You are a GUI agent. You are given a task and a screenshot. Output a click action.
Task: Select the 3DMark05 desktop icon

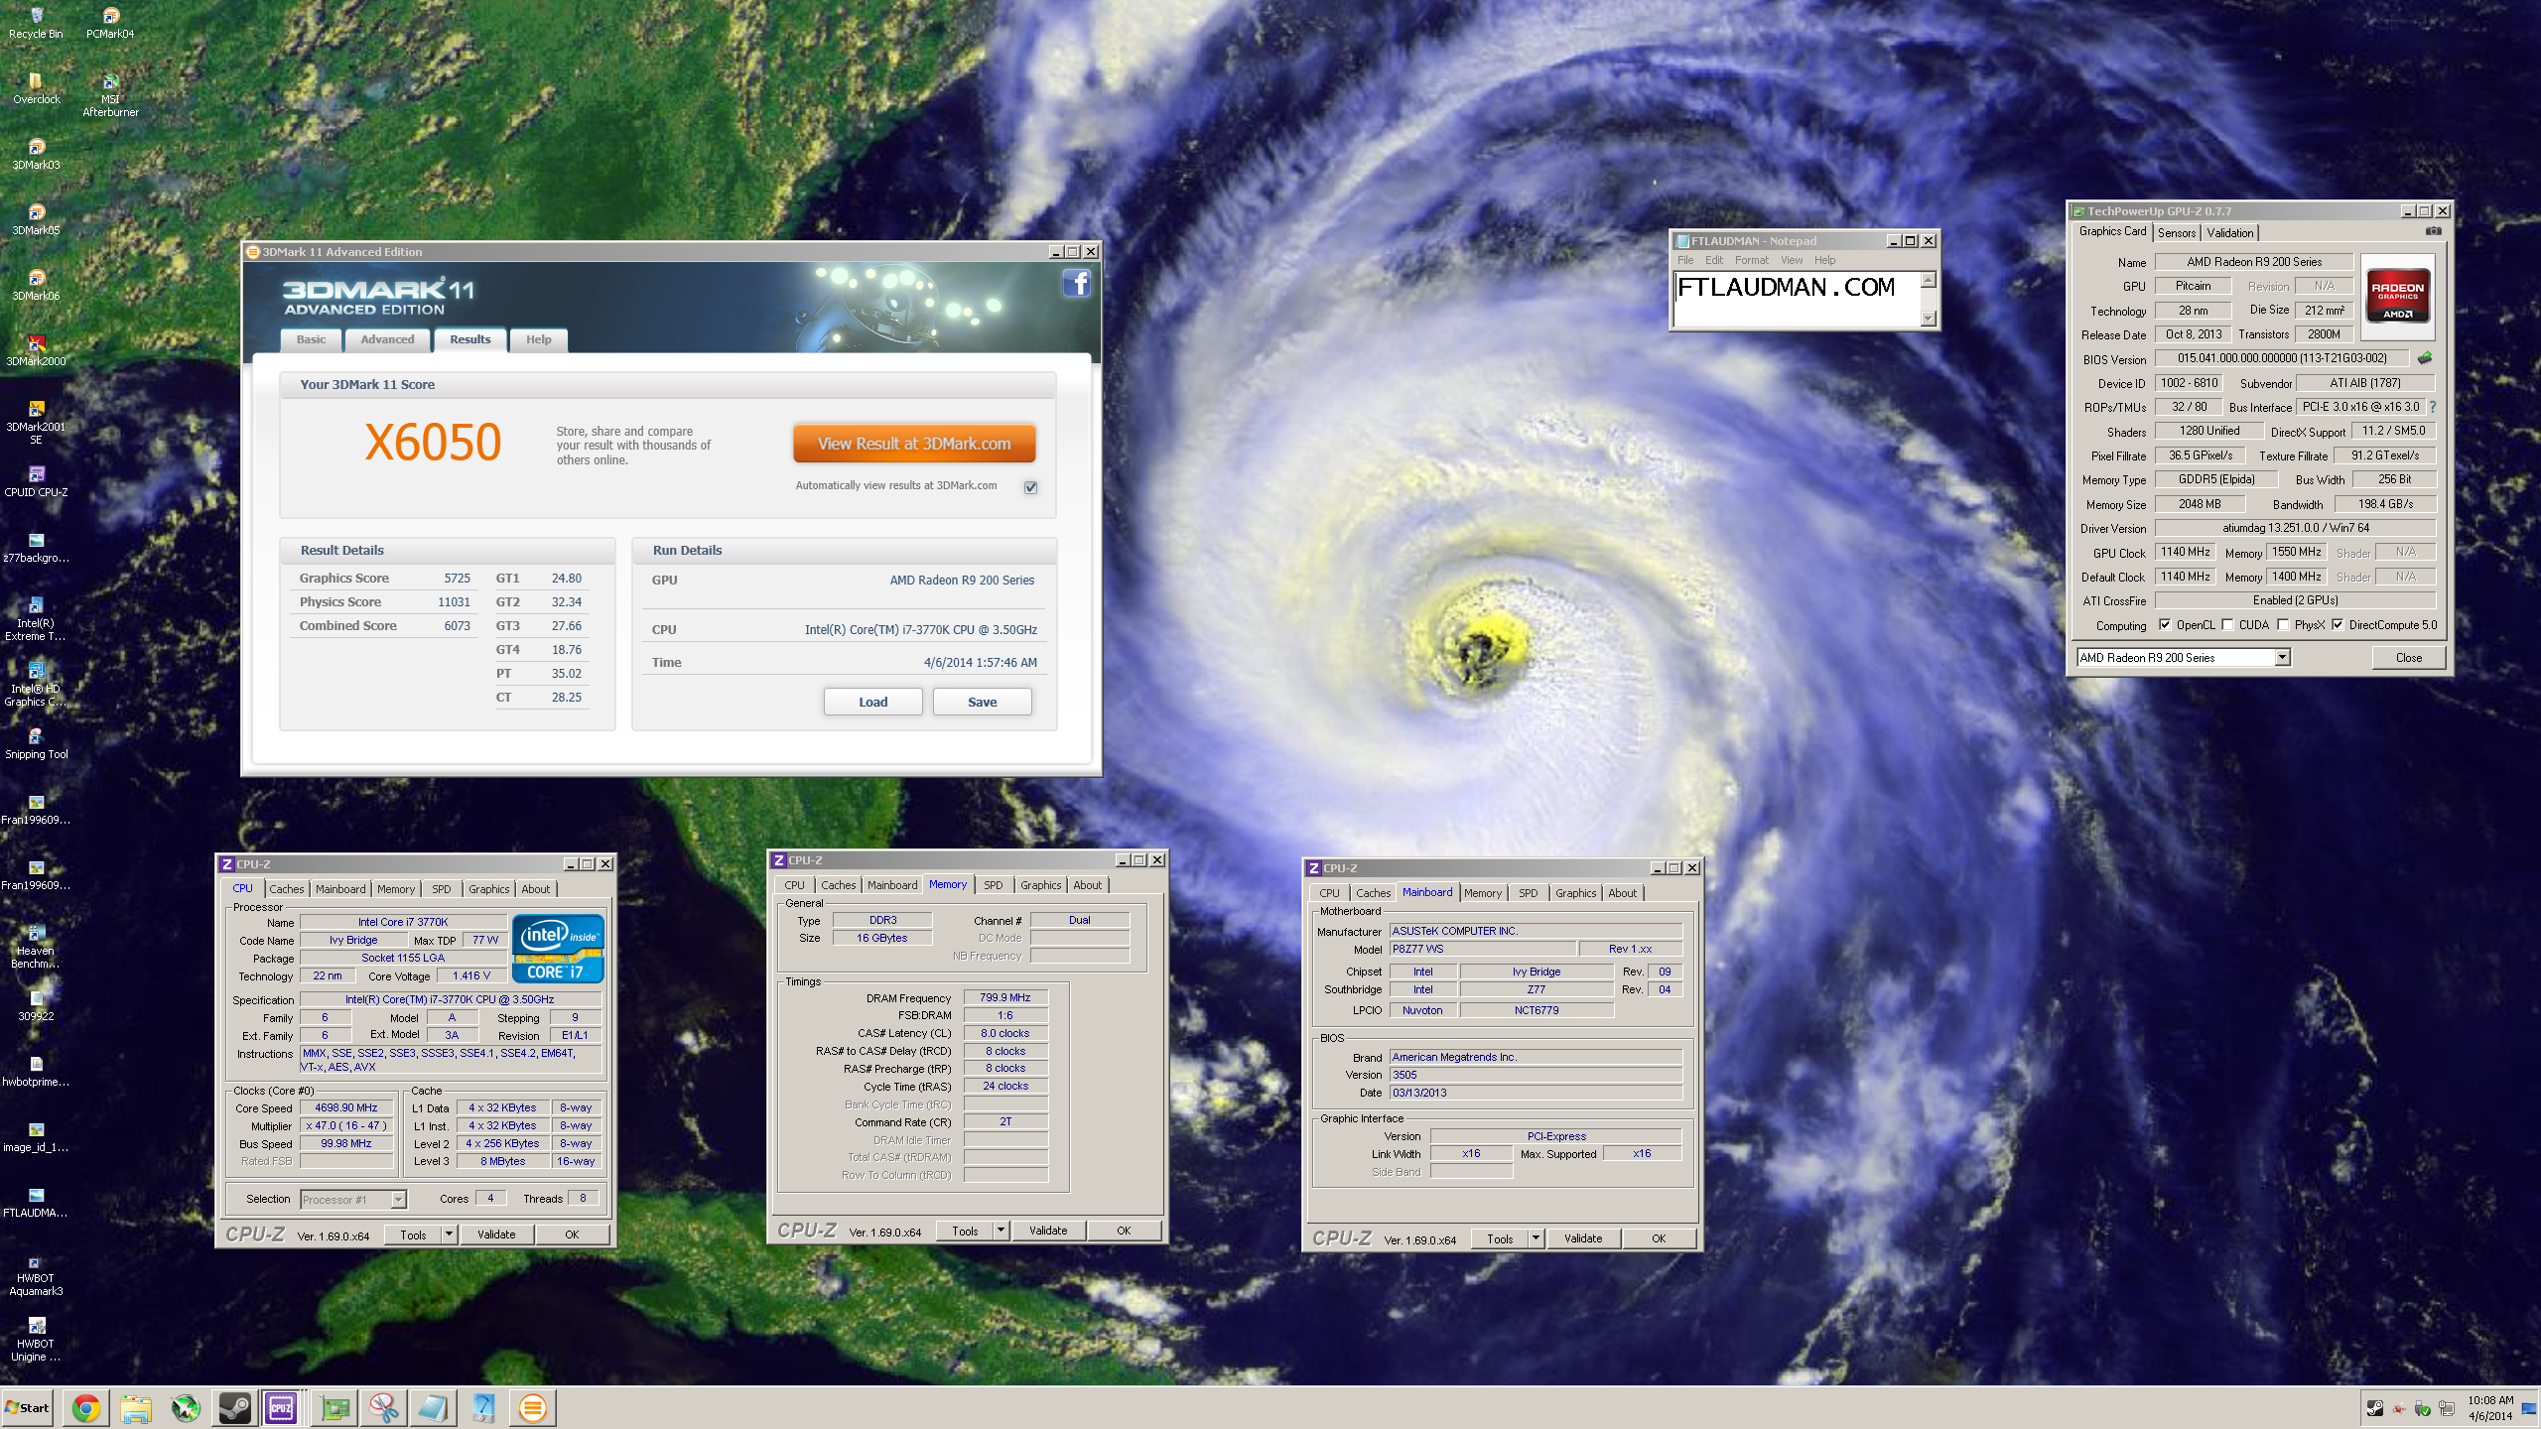click(x=36, y=219)
